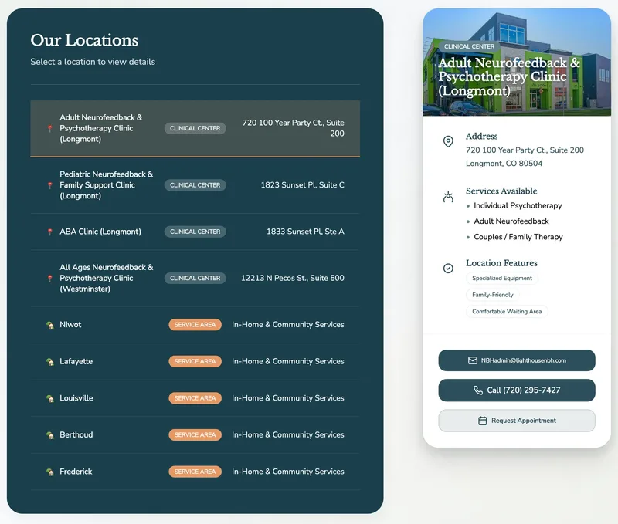Select the Lafayette service area name
The height and width of the screenshot is (524, 618).
coord(76,361)
